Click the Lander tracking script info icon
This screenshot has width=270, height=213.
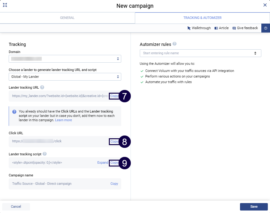[45, 154]
